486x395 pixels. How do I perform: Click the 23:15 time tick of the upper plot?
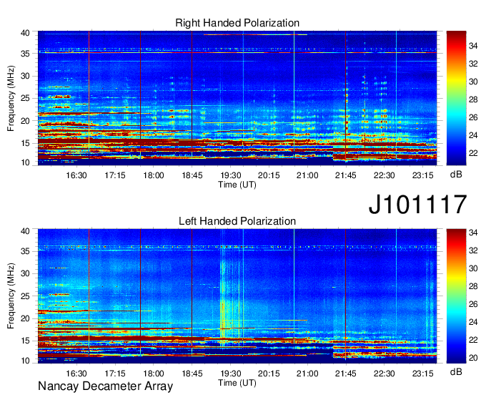tap(423, 175)
